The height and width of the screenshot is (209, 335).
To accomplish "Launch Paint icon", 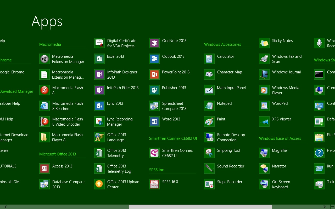I will pos(209,121).
